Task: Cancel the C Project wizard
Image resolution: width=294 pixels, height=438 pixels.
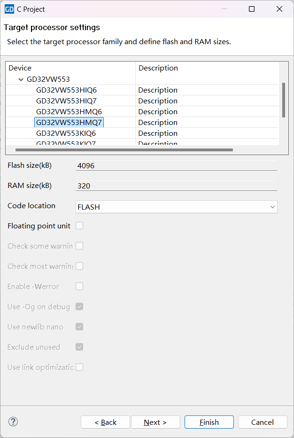Action: point(262,422)
